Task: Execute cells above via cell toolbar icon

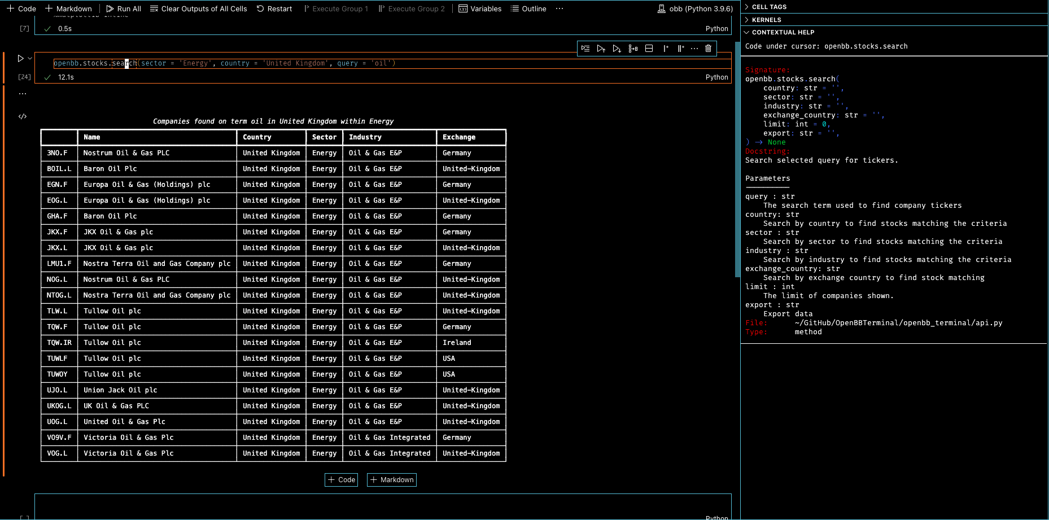Action: coord(601,49)
